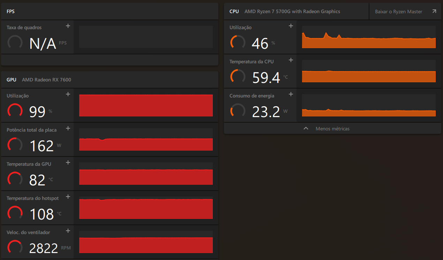Click the 23.2 power consumption value
Image resolution: width=443 pixels, height=260 pixels.
pyautogui.click(x=266, y=112)
